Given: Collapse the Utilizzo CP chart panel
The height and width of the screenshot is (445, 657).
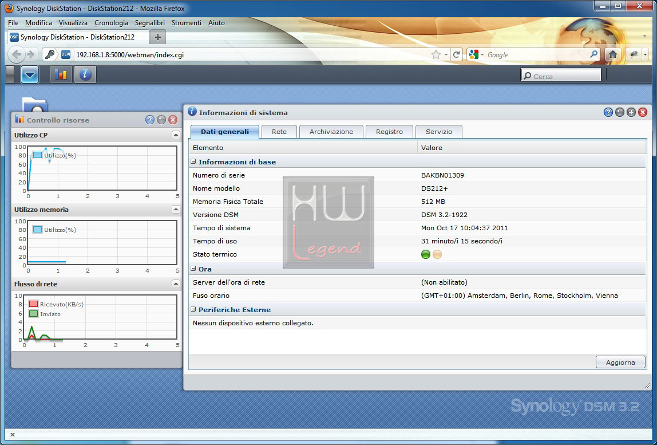Looking at the screenshot, I should click(176, 135).
